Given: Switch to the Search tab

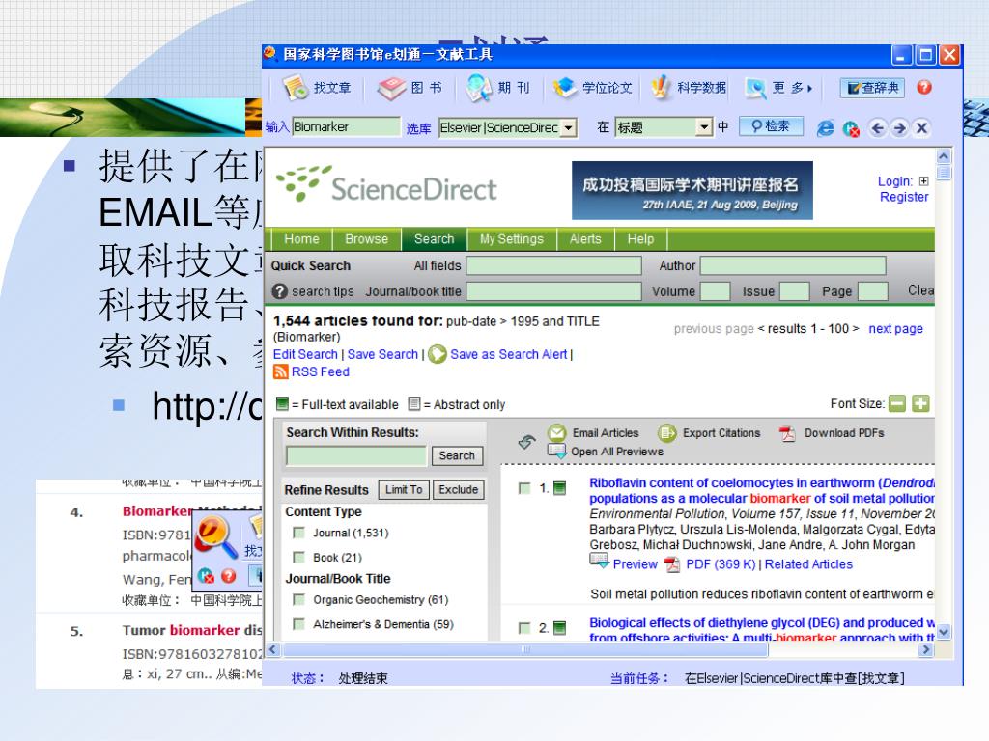Looking at the screenshot, I should (x=434, y=239).
